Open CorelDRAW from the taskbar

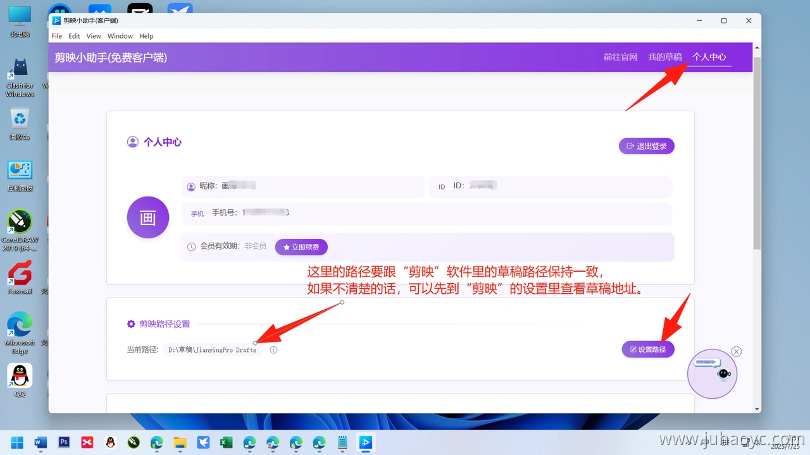pos(134,442)
